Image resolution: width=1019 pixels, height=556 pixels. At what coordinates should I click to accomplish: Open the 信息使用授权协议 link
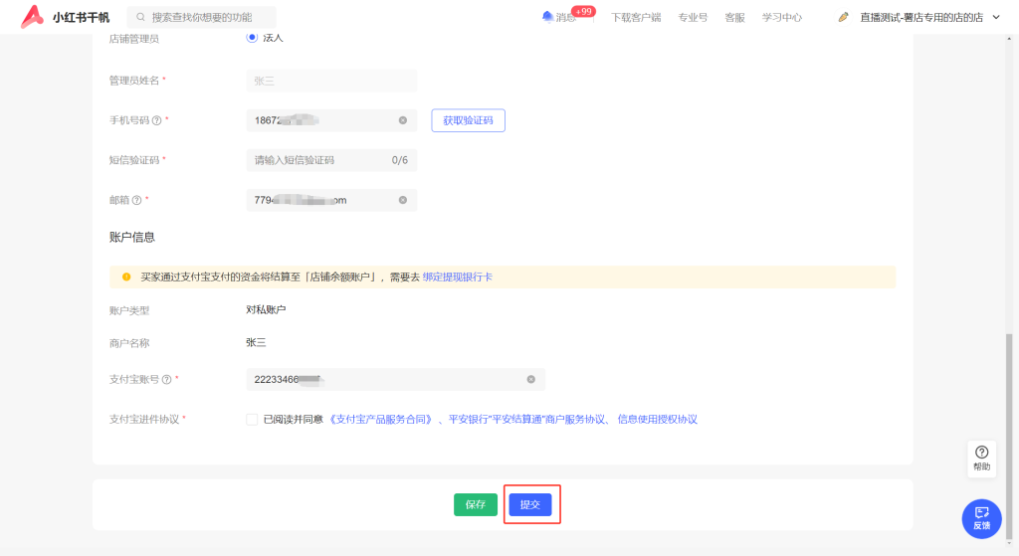[657, 420]
